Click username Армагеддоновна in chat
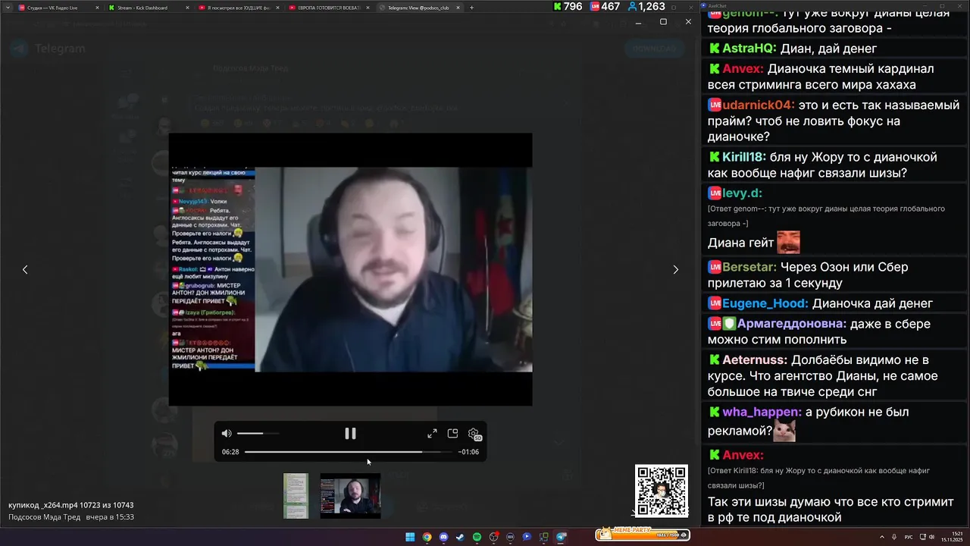This screenshot has width=970, height=546. 792,324
